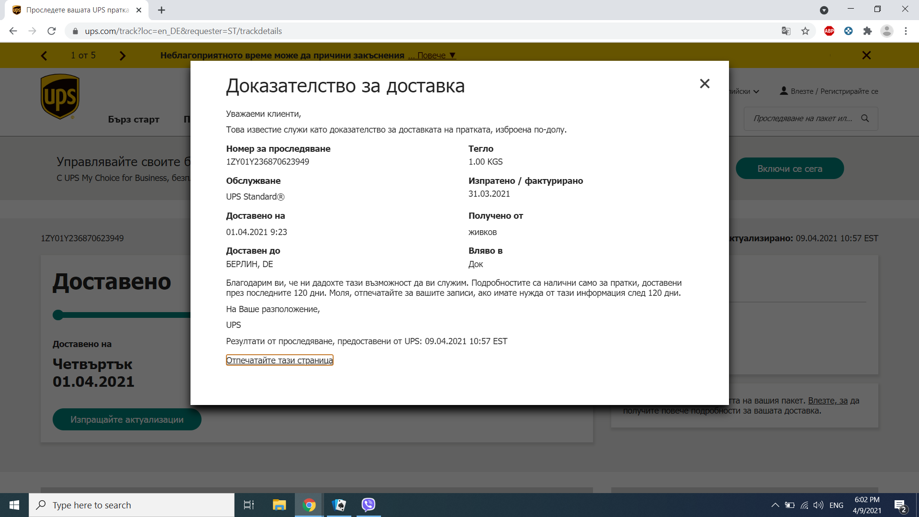Open the Chrome extensions puzzle icon
Image resolution: width=919 pixels, height=517 pixels.
[867, 31]
